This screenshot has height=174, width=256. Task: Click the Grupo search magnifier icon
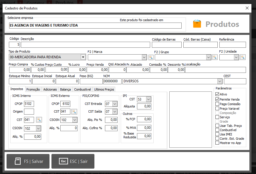click(215, 57)
